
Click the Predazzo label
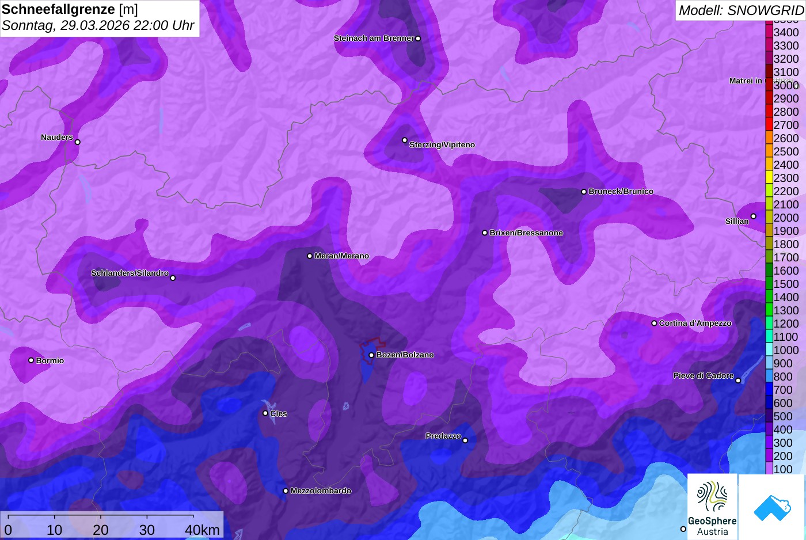point(443,436)
